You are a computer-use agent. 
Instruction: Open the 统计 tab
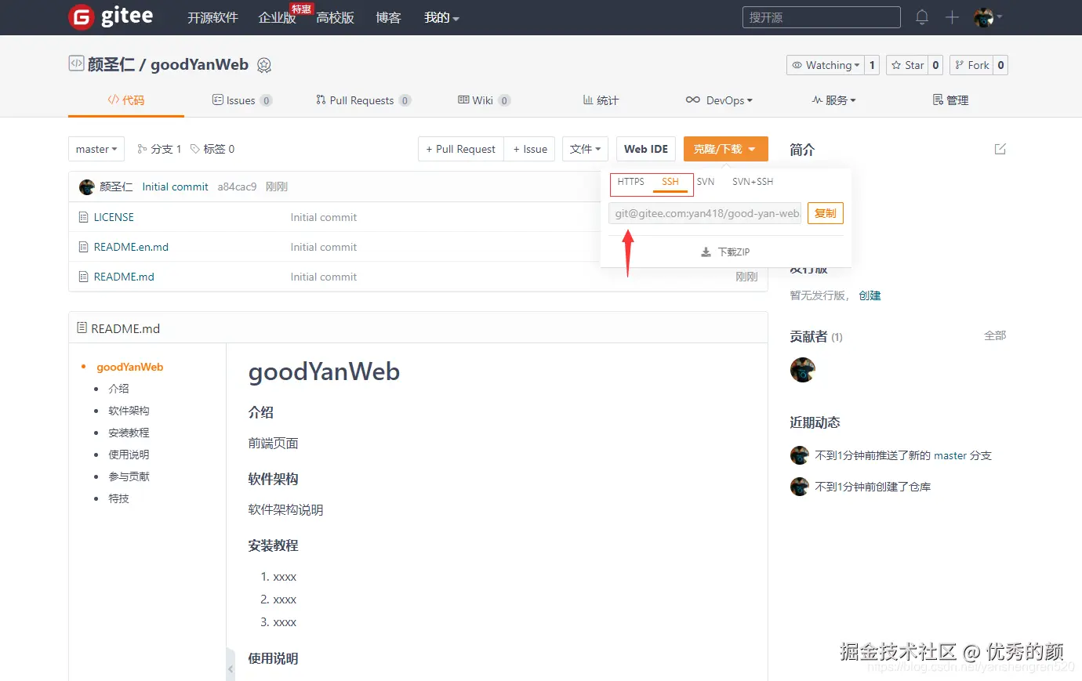click(601, 100)
